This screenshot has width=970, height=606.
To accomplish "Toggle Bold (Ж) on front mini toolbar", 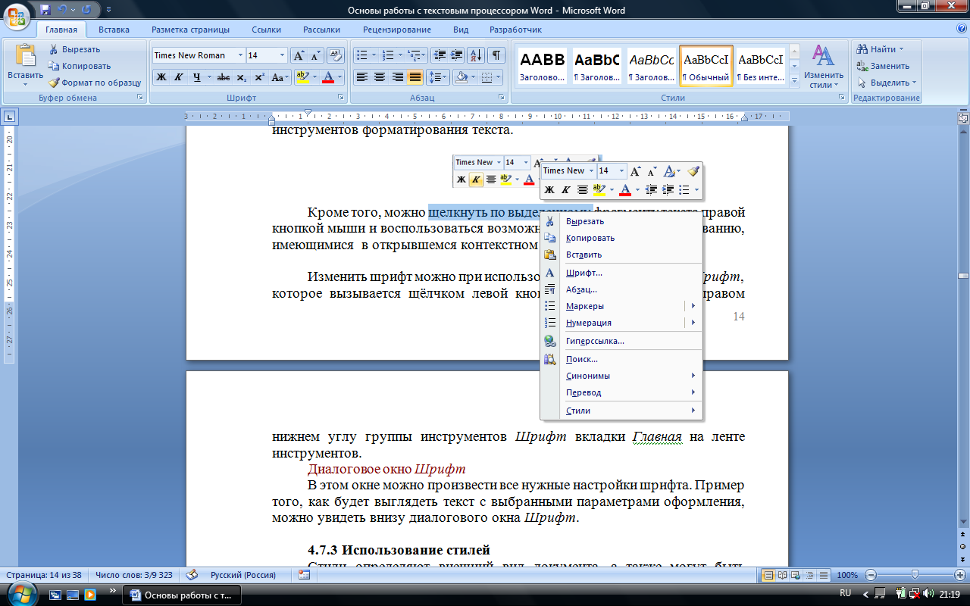I will [x=549, y=189].
